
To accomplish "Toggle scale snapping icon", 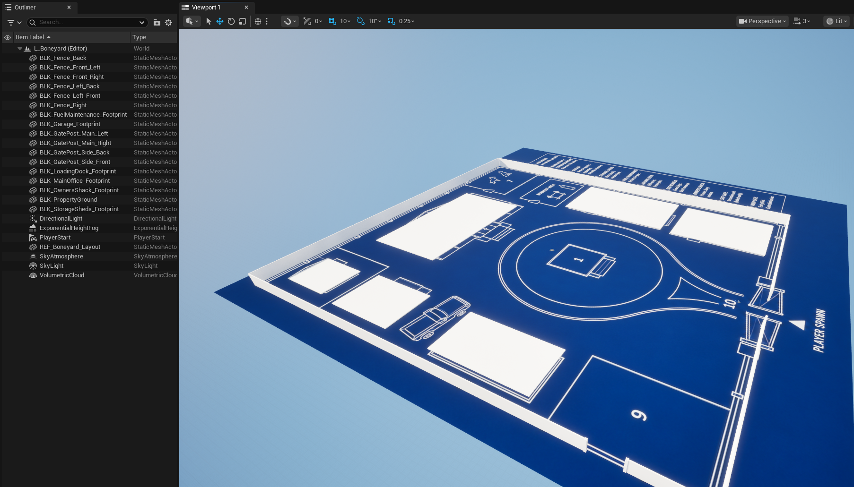I will click(392, 21).
